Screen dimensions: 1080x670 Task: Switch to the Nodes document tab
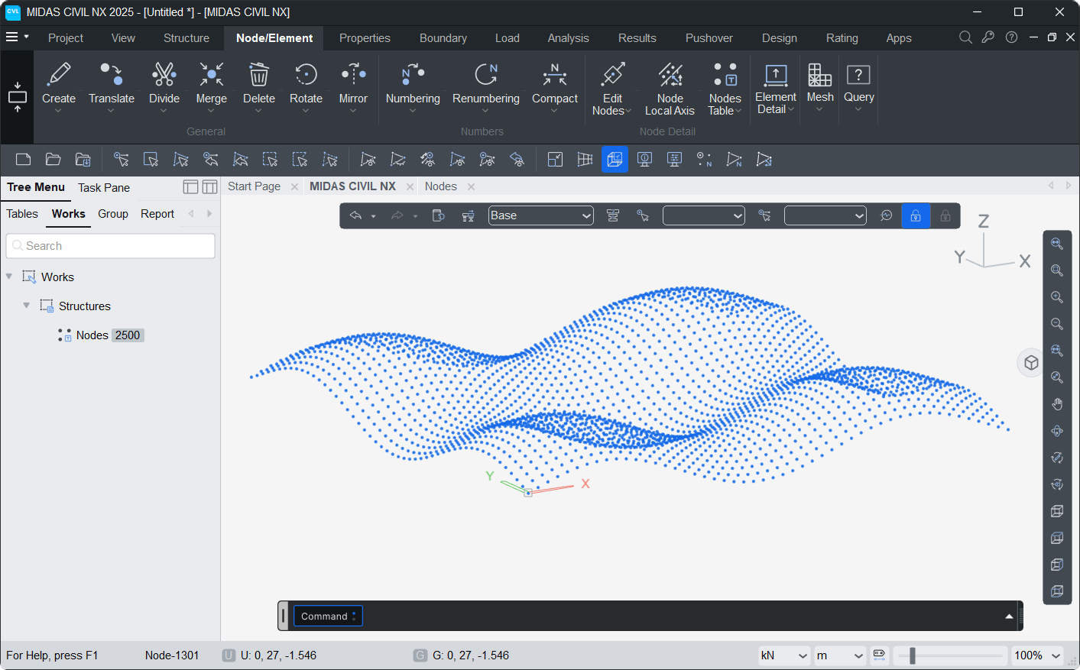(441, 186)
